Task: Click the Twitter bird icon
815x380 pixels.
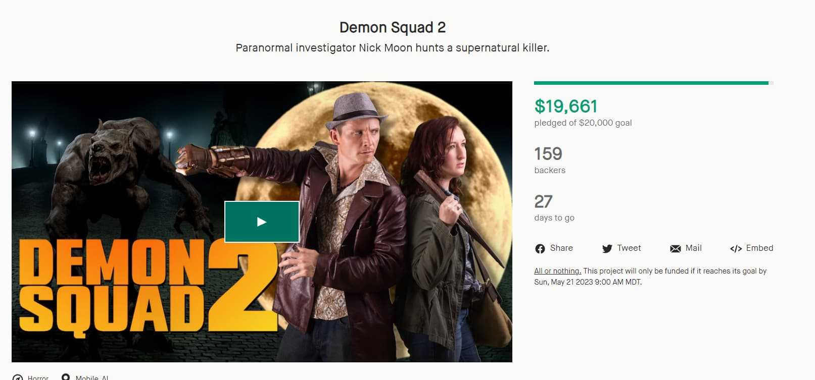Action: 607,248
